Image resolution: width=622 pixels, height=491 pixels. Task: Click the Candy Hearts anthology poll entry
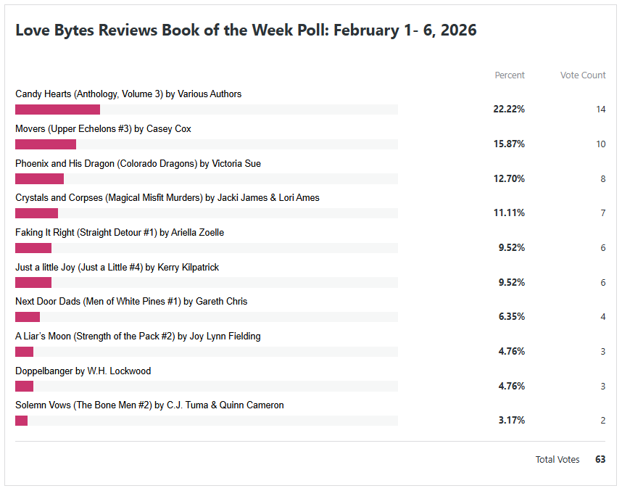click(128, 94)
